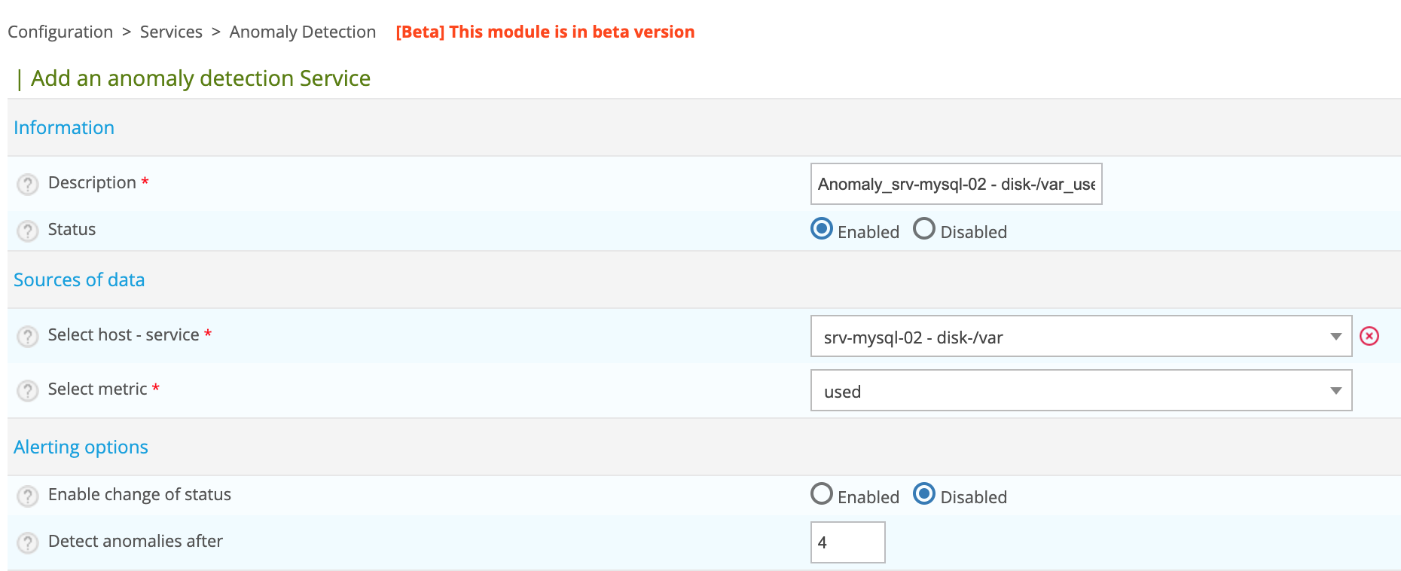
Task: Open Anomaly Detection breadcrumb link
Action: (x=302, y=32)
